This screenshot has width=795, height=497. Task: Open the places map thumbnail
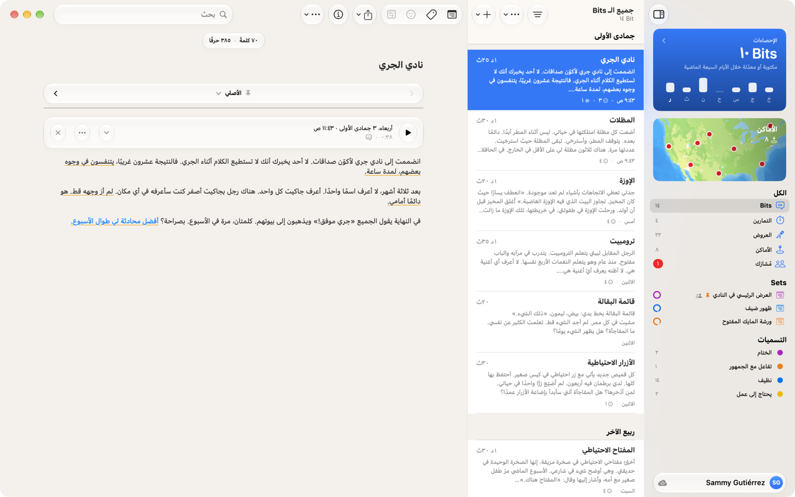pyautogui.click(x=719, y=149)
